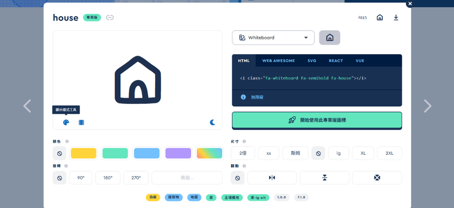Pick the yellow color swatch
This screenshot has height=208, width=454.
[84, 153]
